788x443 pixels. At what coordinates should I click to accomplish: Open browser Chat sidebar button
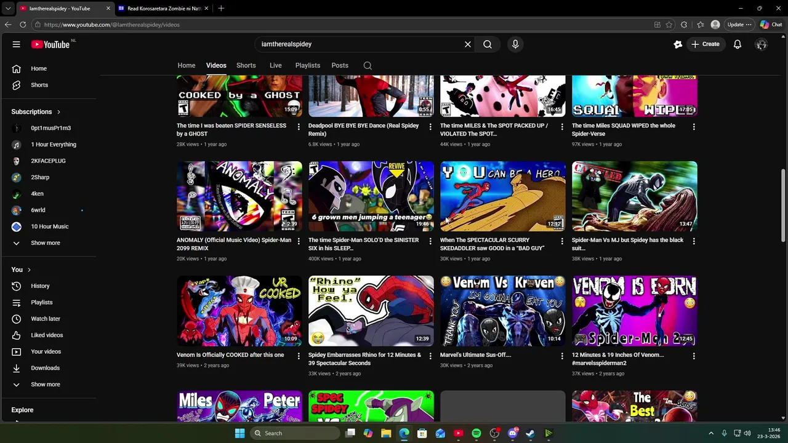(771, 25)
